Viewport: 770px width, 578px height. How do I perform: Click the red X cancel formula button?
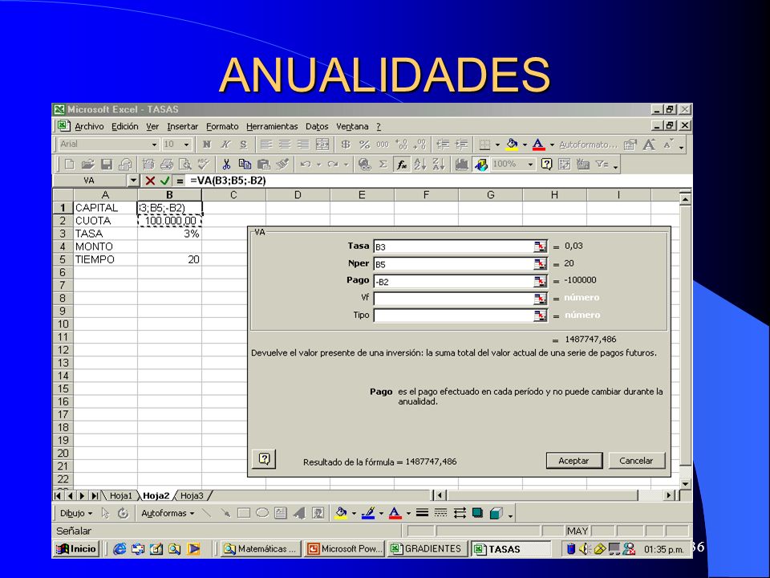[150, 181]
